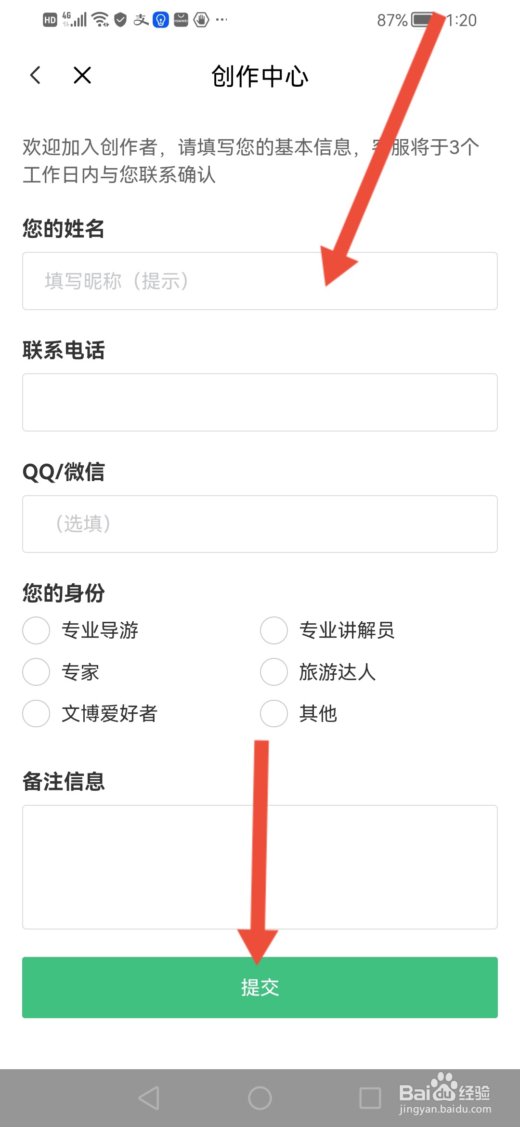
Task: Tap the back arrow icon
Action: click(35, 75)
